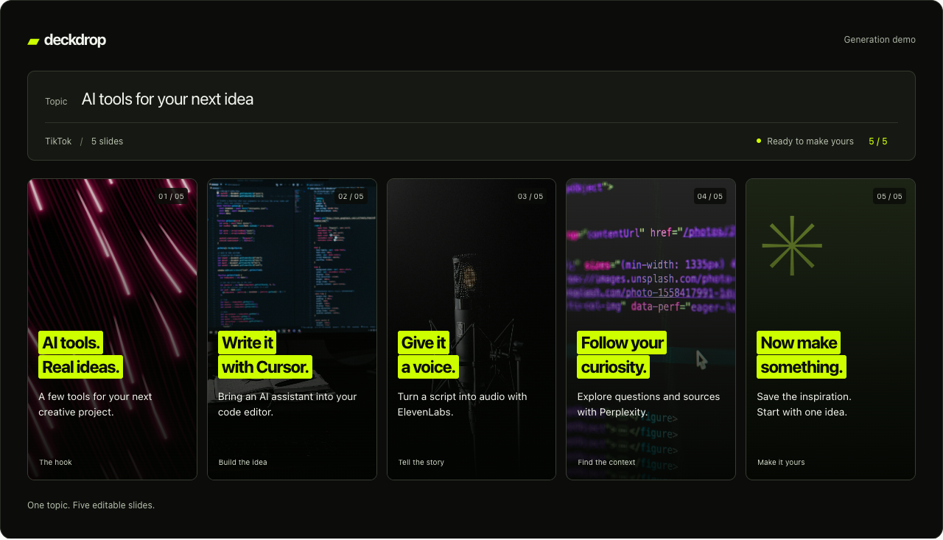Click 'Make it yours' caption on slide 05
The image size is (943, 540).
coord(781,463)
